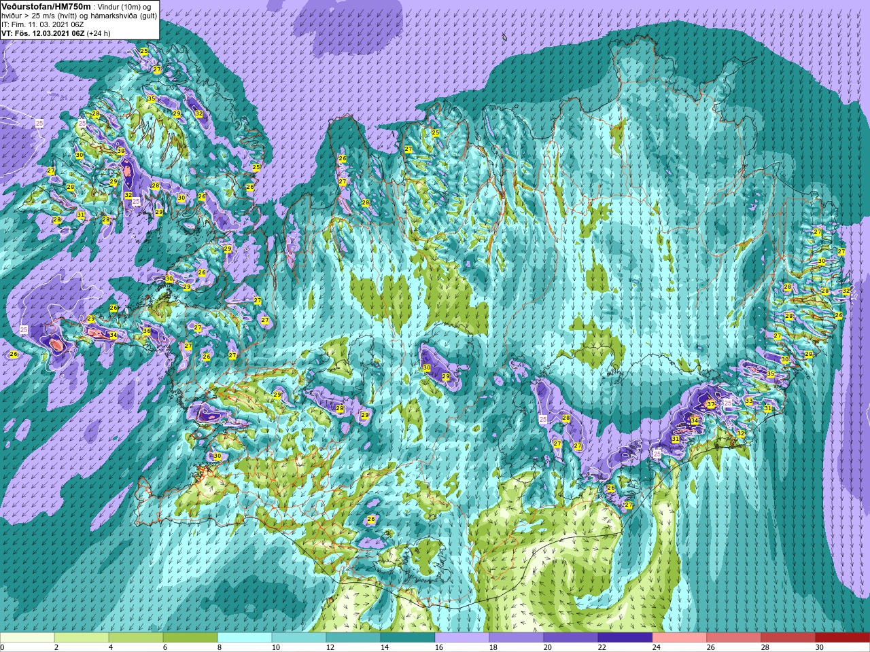Select the legend scale value 14
The image size is (870, 652).
pyautogui.click(x=385, y=647)
